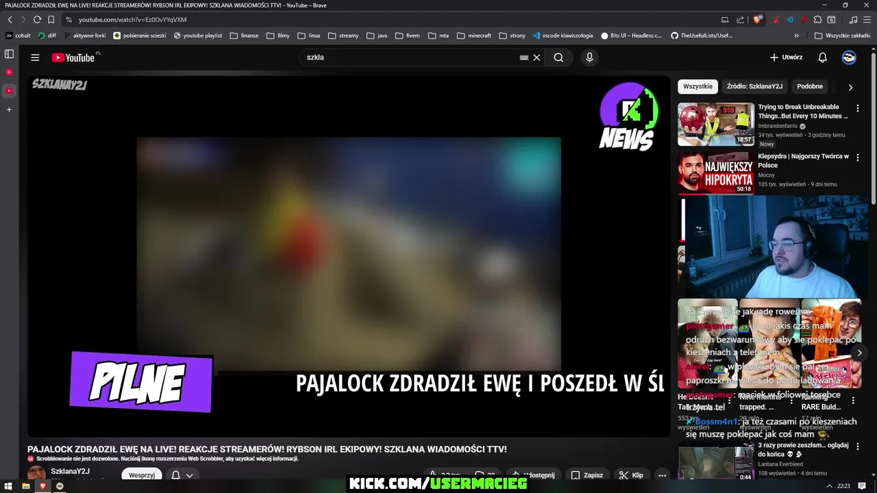Go back with the browser back arrow
The height and width of the screenshot is (493, 877).
[10, 20]
